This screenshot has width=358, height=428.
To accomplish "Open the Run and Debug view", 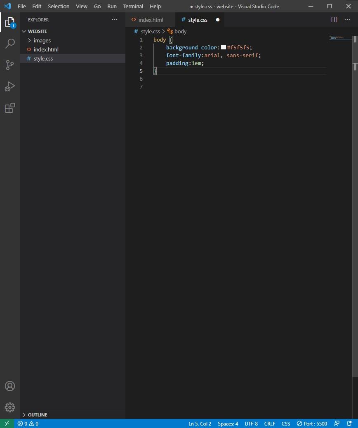I will (x=10, y=86).
